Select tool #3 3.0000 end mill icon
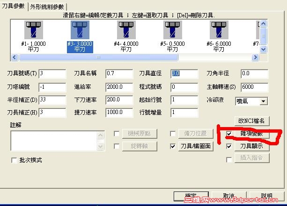 80,29
